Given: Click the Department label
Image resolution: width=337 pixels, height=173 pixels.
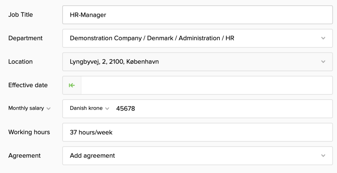Looking at the screenshot, I should tap(25, 38).
